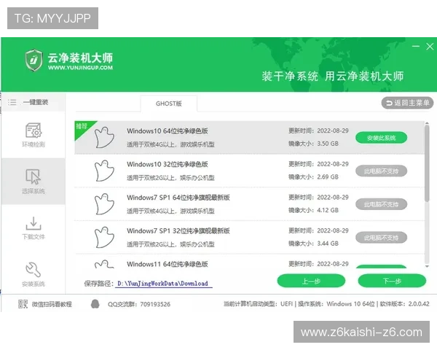Screen dimensions: 437x350
Task: Select Windows7 SP1 64位纯净旗舰最新版 title
Action: 178,198
